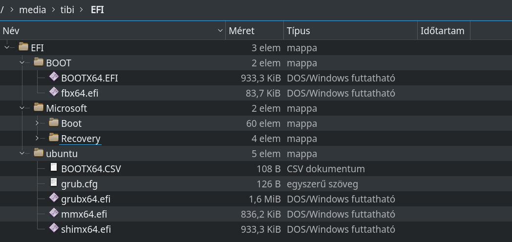Click the Időtartam column header
The image size is (512, 242).
tap(444, 31)
